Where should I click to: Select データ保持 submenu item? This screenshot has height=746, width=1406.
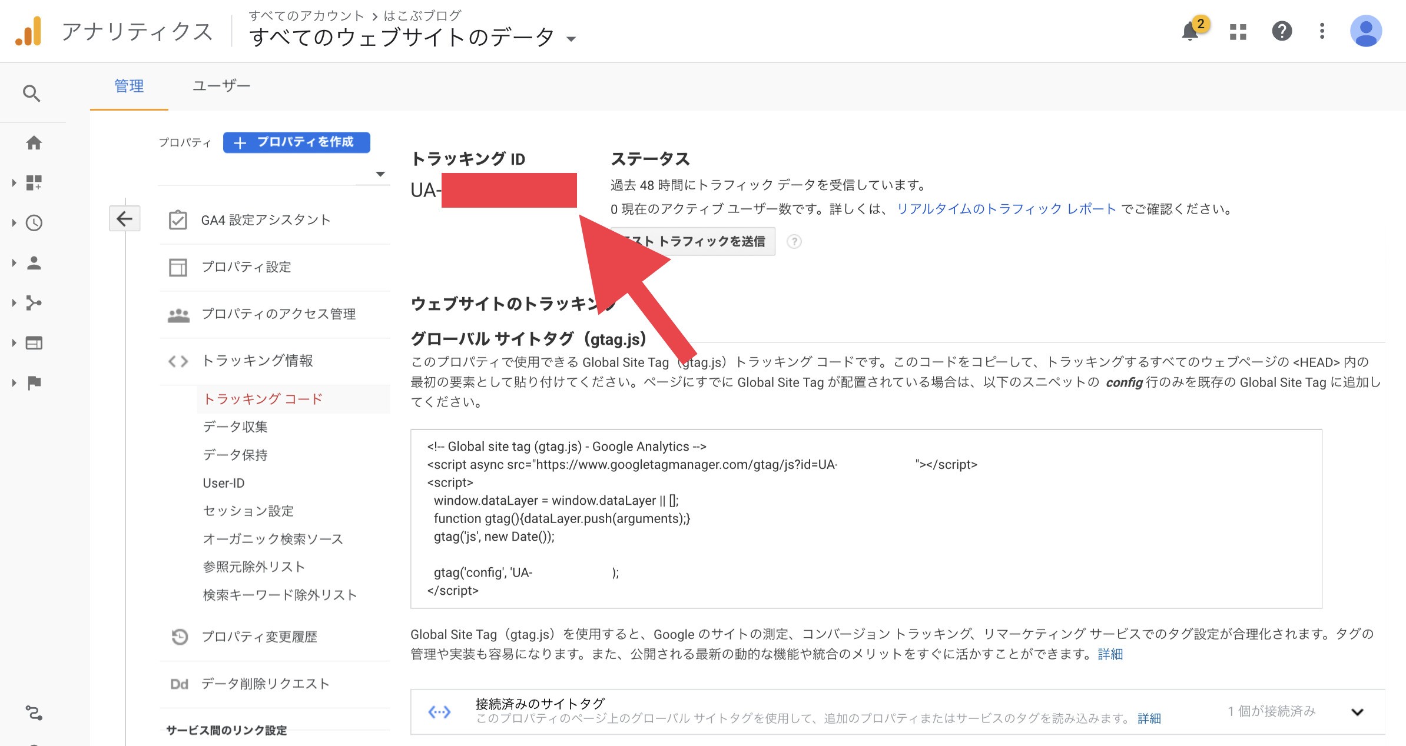click(x=235, y=455)
